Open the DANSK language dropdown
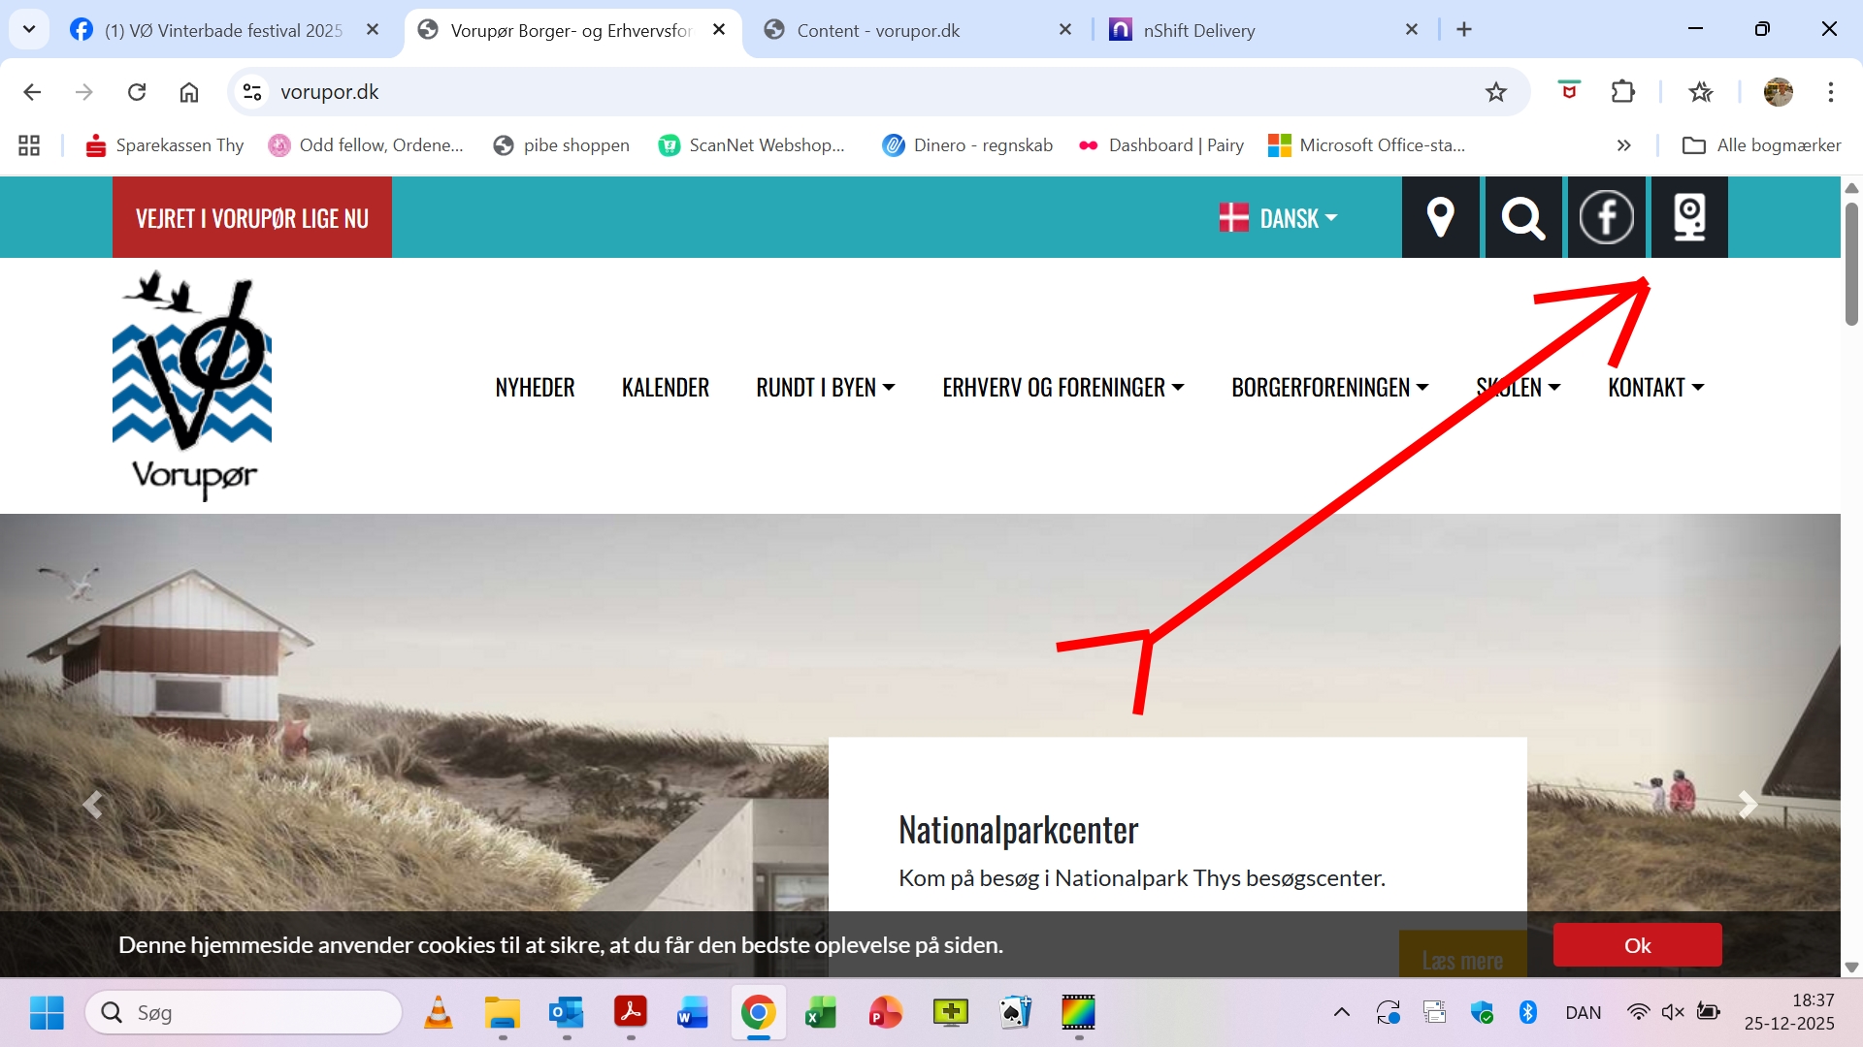1863x1047 pixels. point(1278,218)
